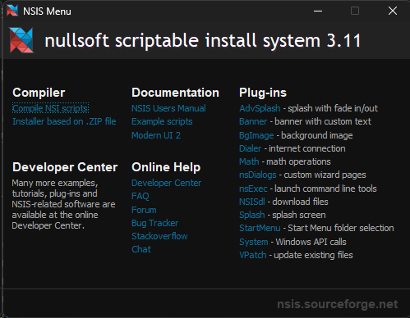The width and height of the screenshot is (410, 318).
Task: Open StartMenu plug-in link
Action: click(x=260, y=228)
